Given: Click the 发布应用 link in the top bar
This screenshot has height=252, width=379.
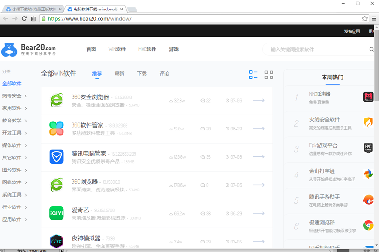Looking at the screenshot, I should 352,31.
